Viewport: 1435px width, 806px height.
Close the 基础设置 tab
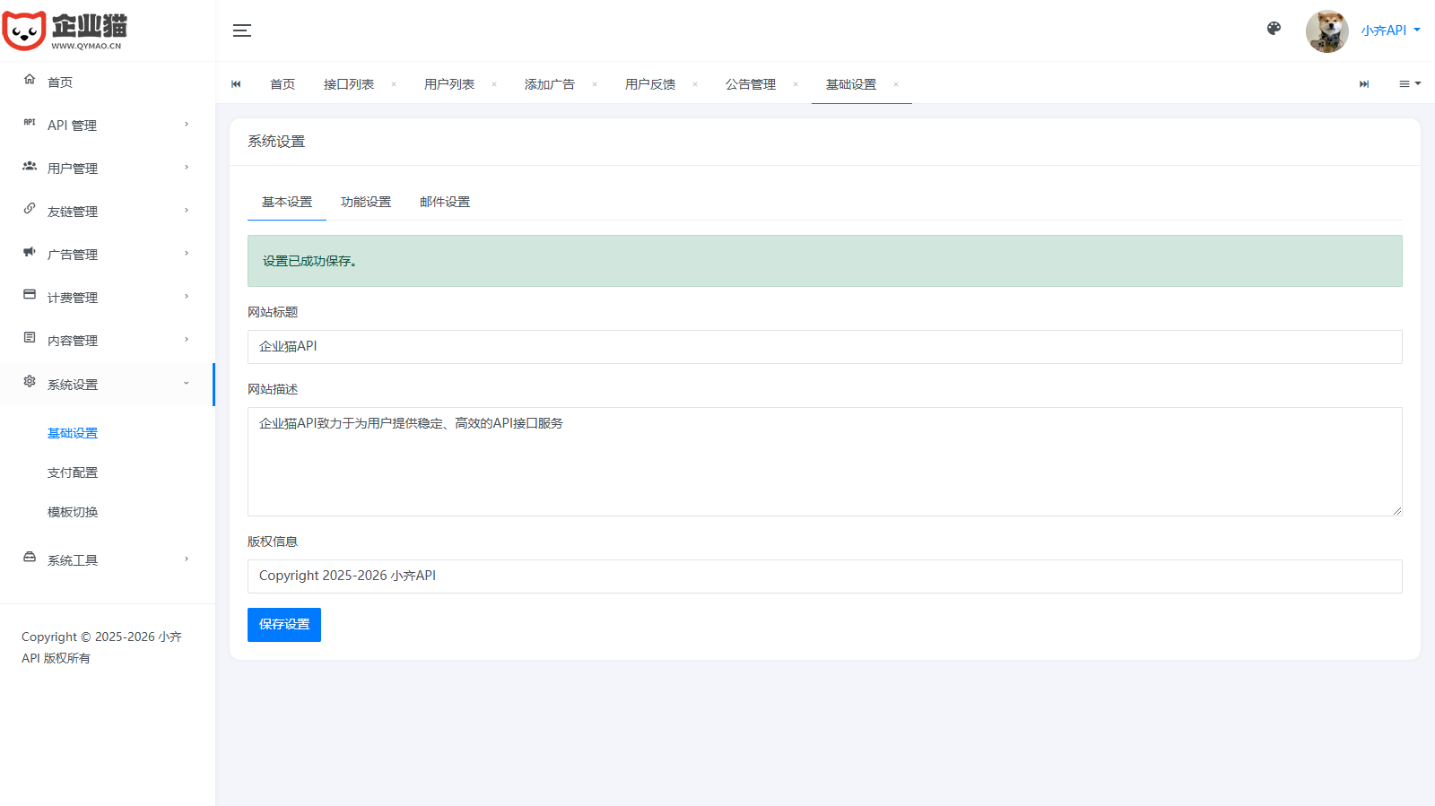896,84
